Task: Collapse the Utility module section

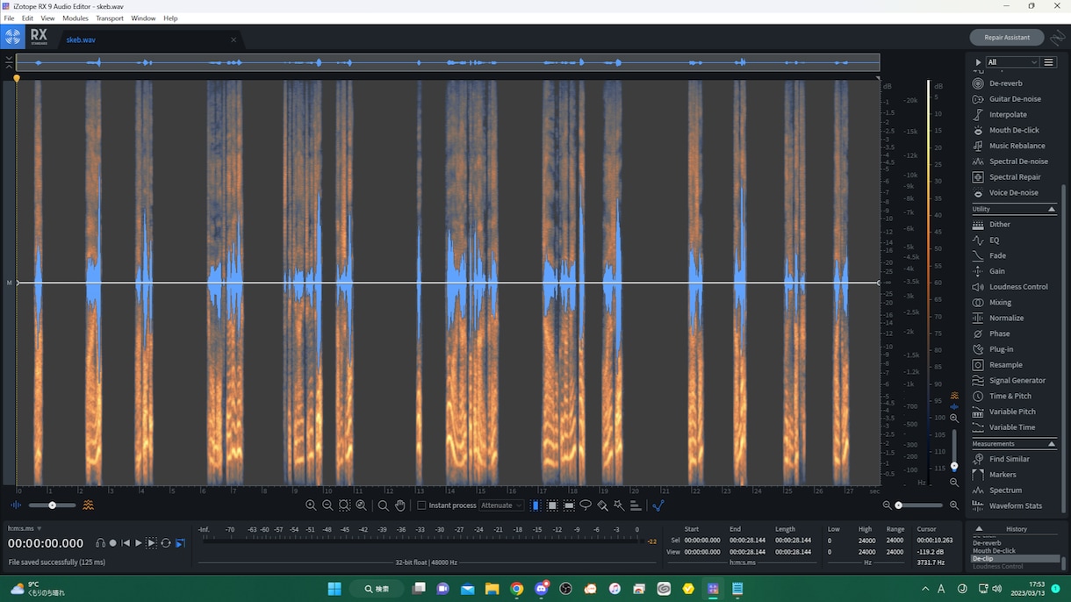Action: point(1052,209)
